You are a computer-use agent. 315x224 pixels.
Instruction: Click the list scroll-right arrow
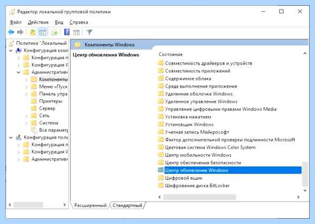point(298,197)
